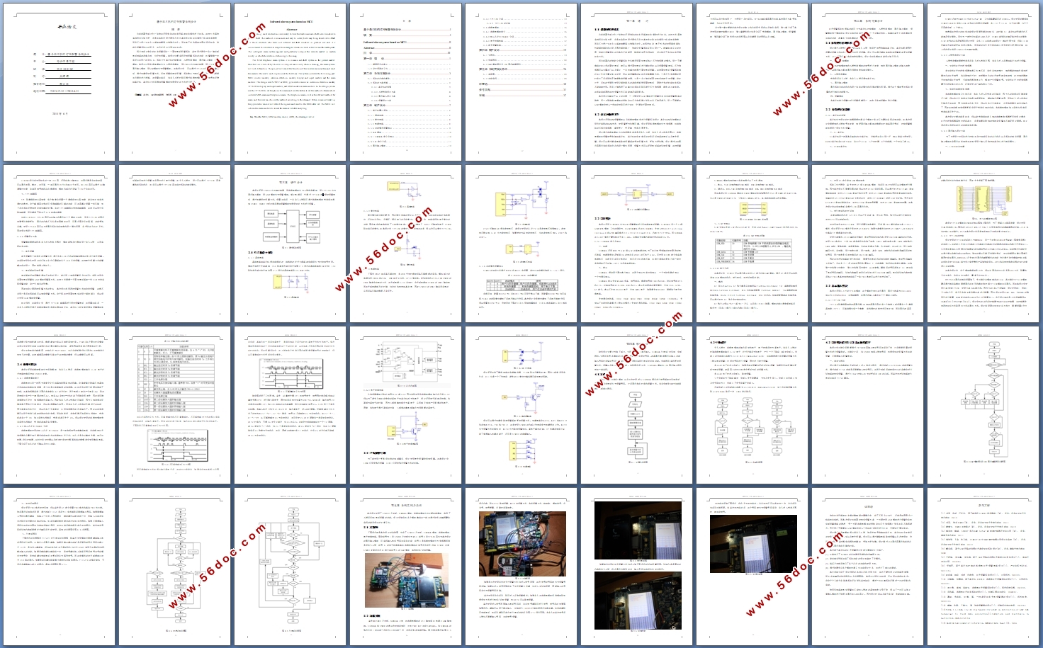Select the page with four blue circuit figures

[521, 405]
